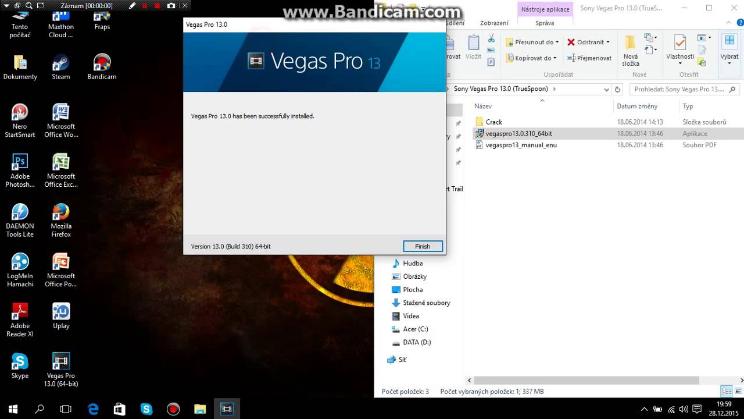
Task: Click Finish in Vegas Pro installer
Action: 423,246
